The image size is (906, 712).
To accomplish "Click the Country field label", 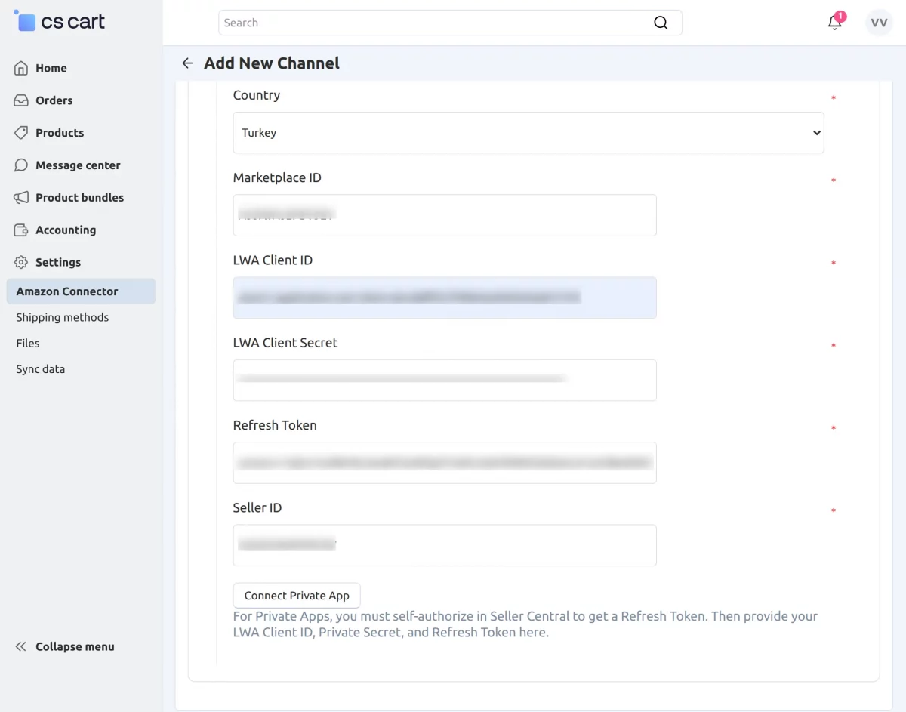I will 257,95.
